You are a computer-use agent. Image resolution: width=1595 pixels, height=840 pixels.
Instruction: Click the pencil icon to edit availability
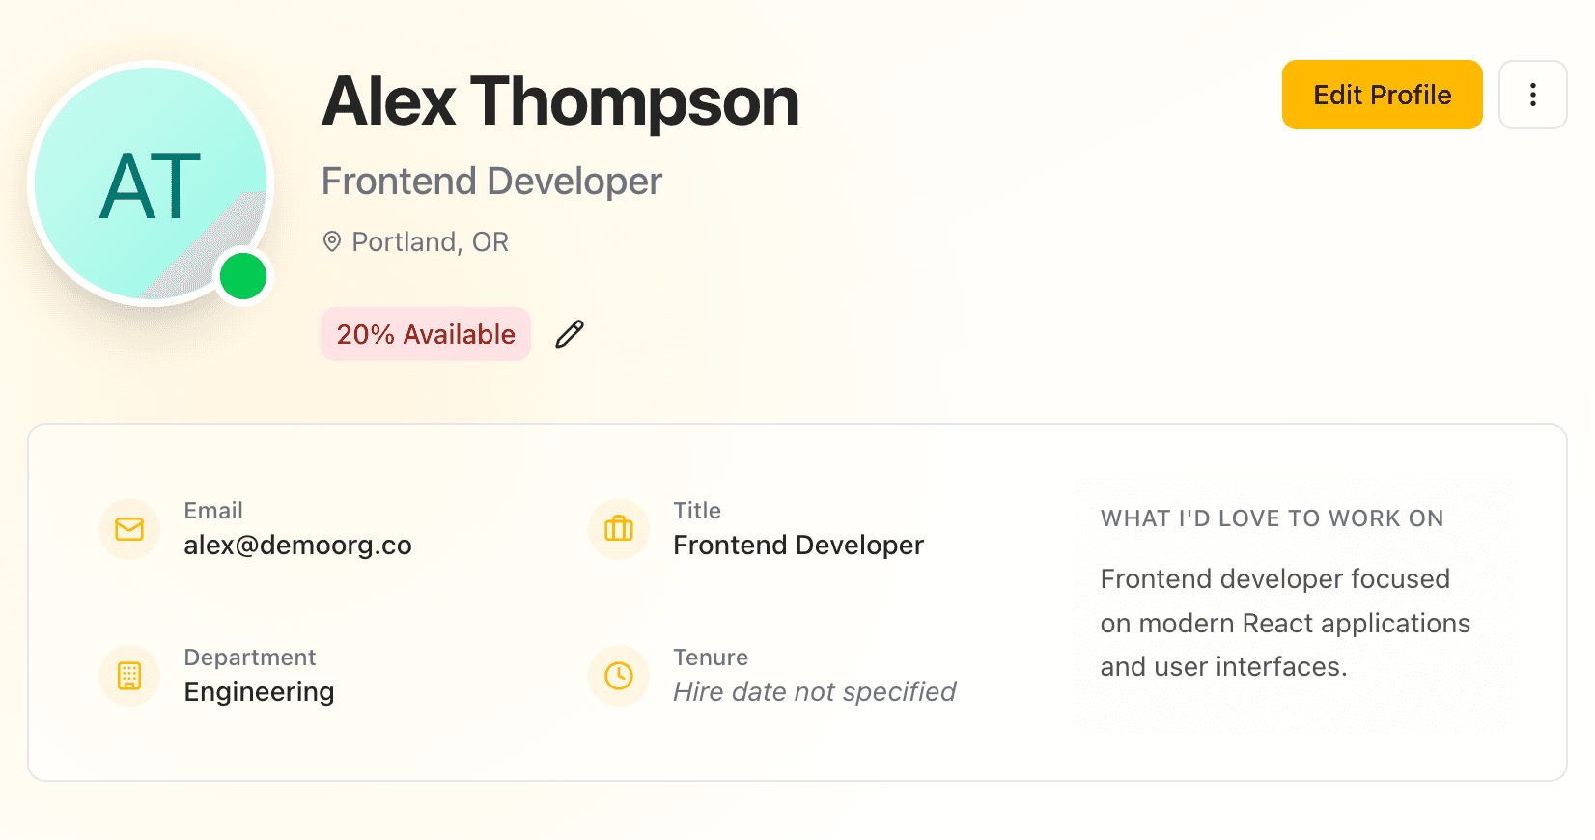tap(570, 334)
